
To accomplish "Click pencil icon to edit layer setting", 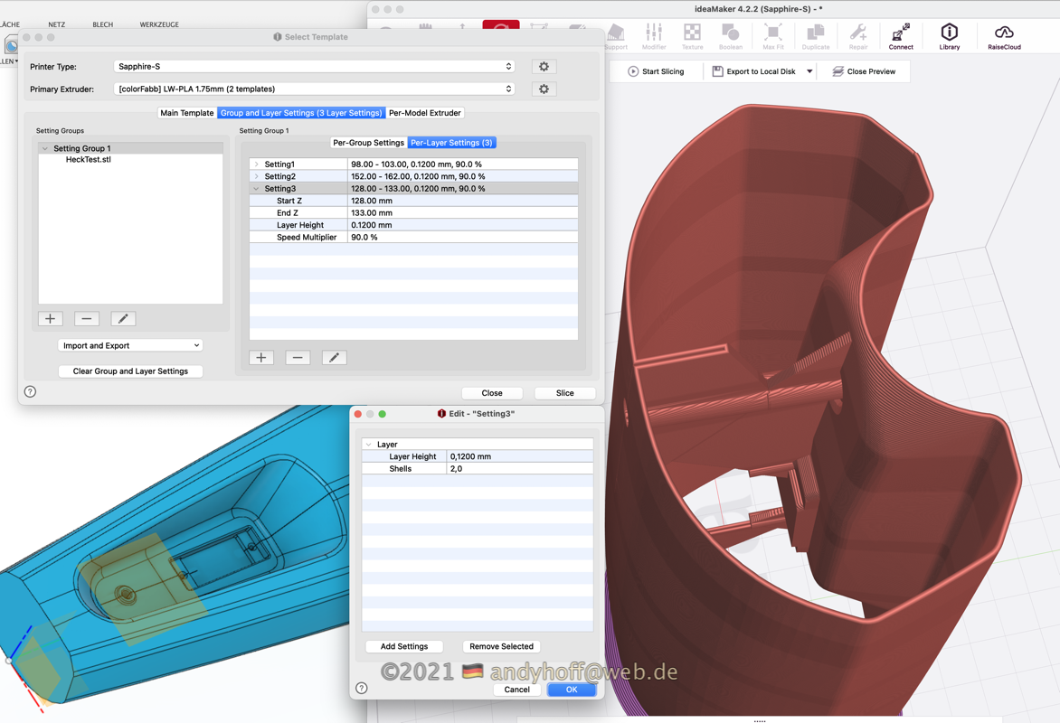I will [x=334, y=358].
